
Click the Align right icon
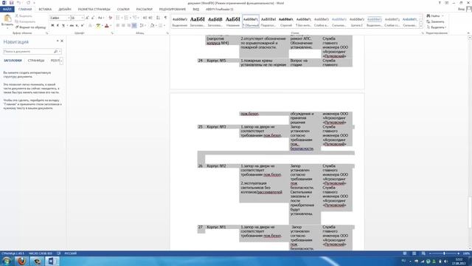pos(129,26)
